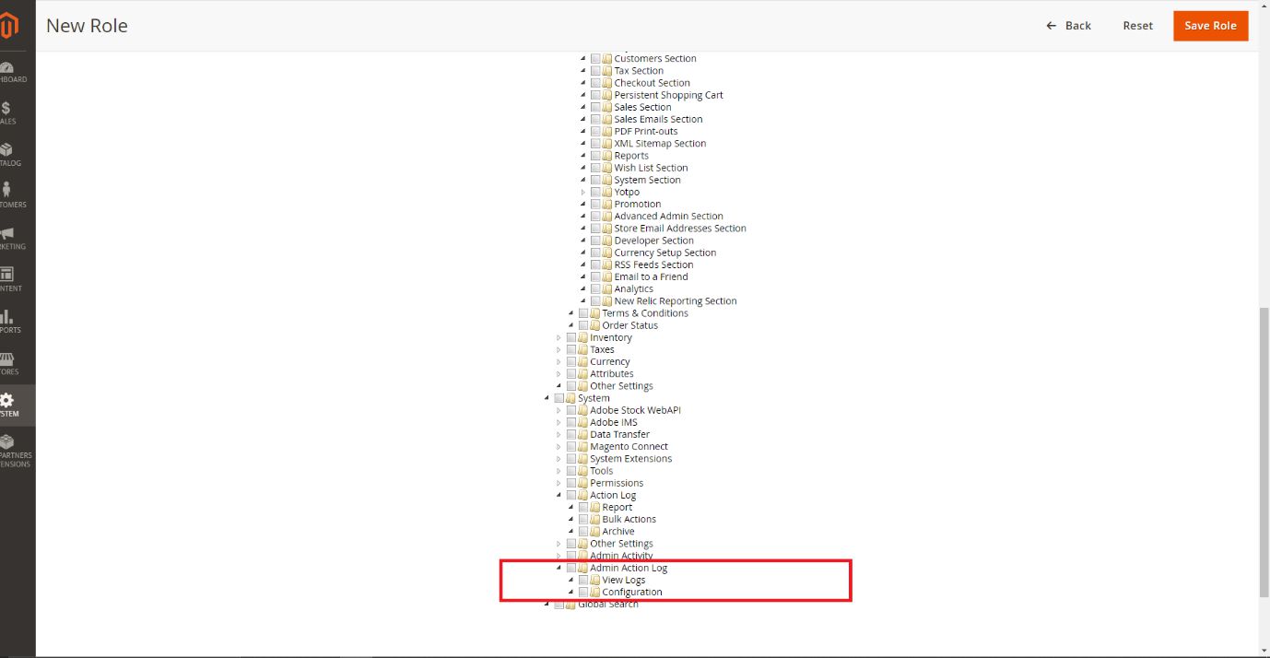1270x658 pixels.
Task: Open the Content sidebar menu
Action: tap(7, 278)
